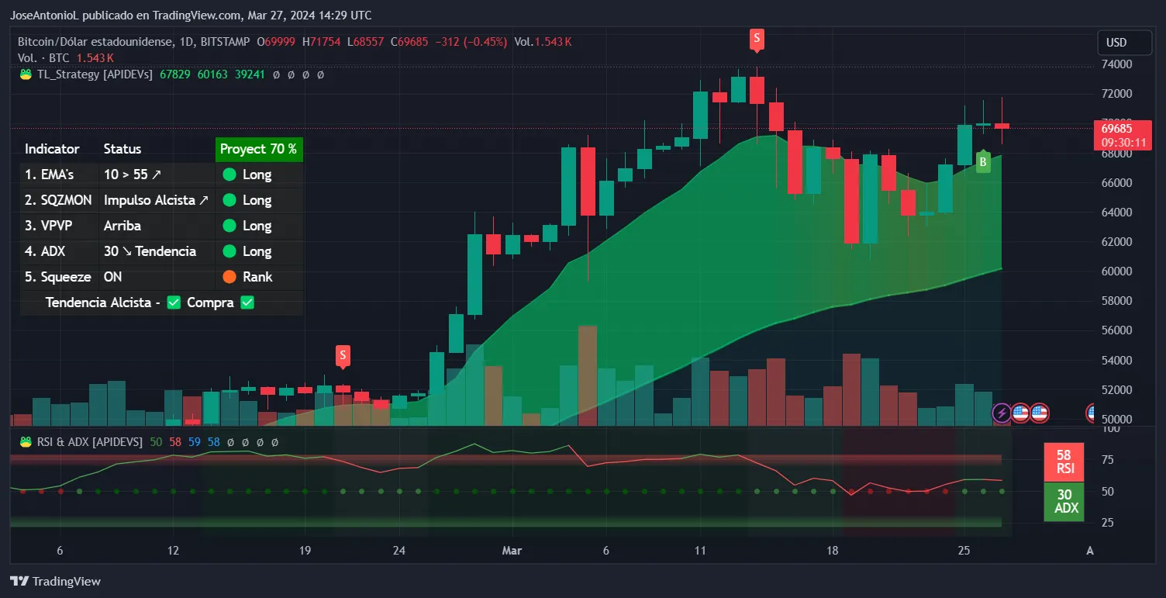Open the purple lightning event icon
Image resolution: width=1166 pixels, height=598 pixels.
click(x=1002, y=413)
